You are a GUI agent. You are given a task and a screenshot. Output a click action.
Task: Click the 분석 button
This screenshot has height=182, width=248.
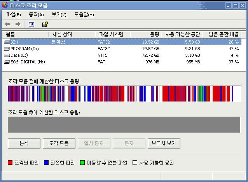(x=24, y=143)
